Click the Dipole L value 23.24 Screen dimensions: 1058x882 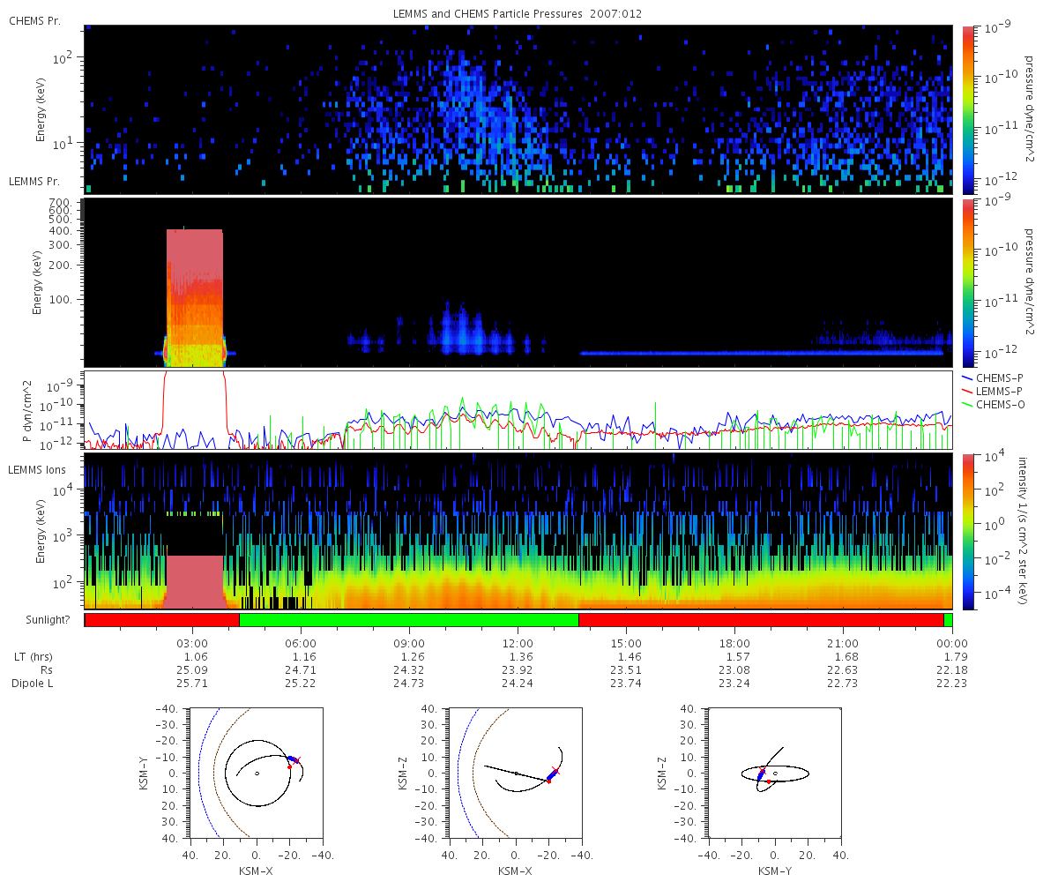point(734,684)
